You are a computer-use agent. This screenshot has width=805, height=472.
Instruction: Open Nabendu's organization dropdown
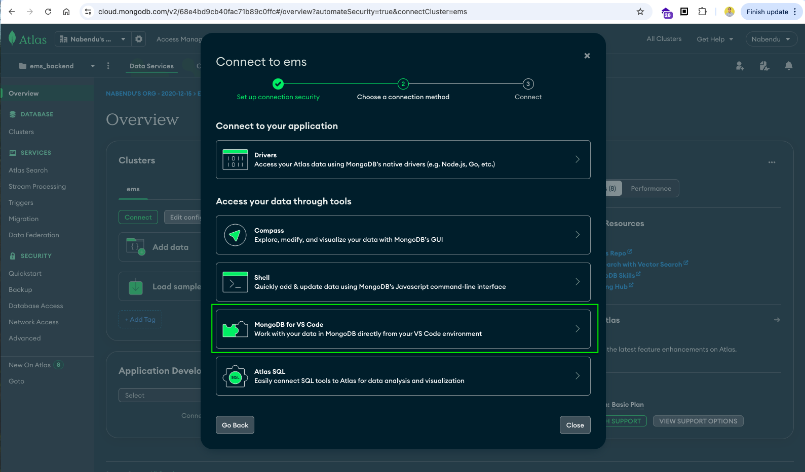93,39
